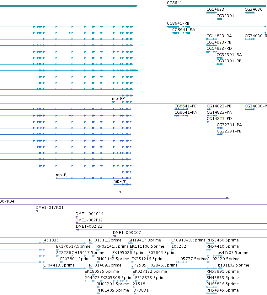Click EST RH03142.5prime
The image size is (267, 295).
pyautogui.click(x=99, y=262)
